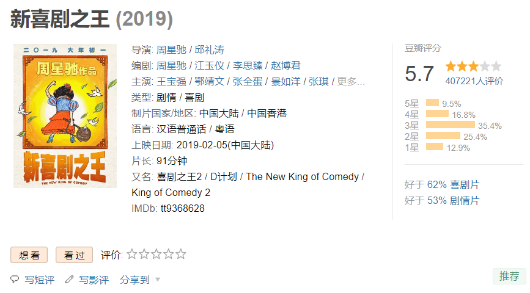This screenshot has height=293, width=530.
Task: Click the 推荐 button
Action: point(509,276)
